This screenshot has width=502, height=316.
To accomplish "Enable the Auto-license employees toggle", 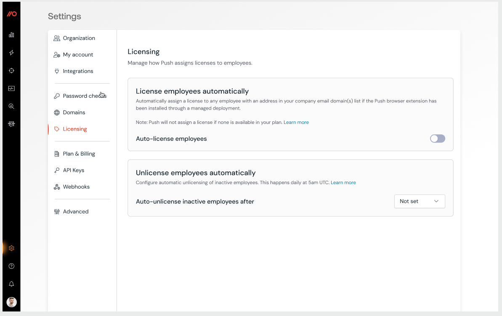I will coord(437,139).
